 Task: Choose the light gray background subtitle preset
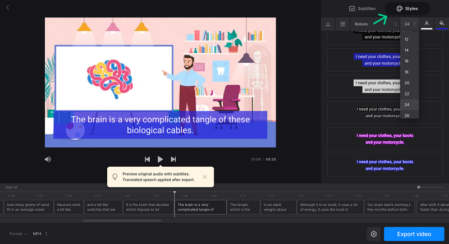tap(385, 86)
